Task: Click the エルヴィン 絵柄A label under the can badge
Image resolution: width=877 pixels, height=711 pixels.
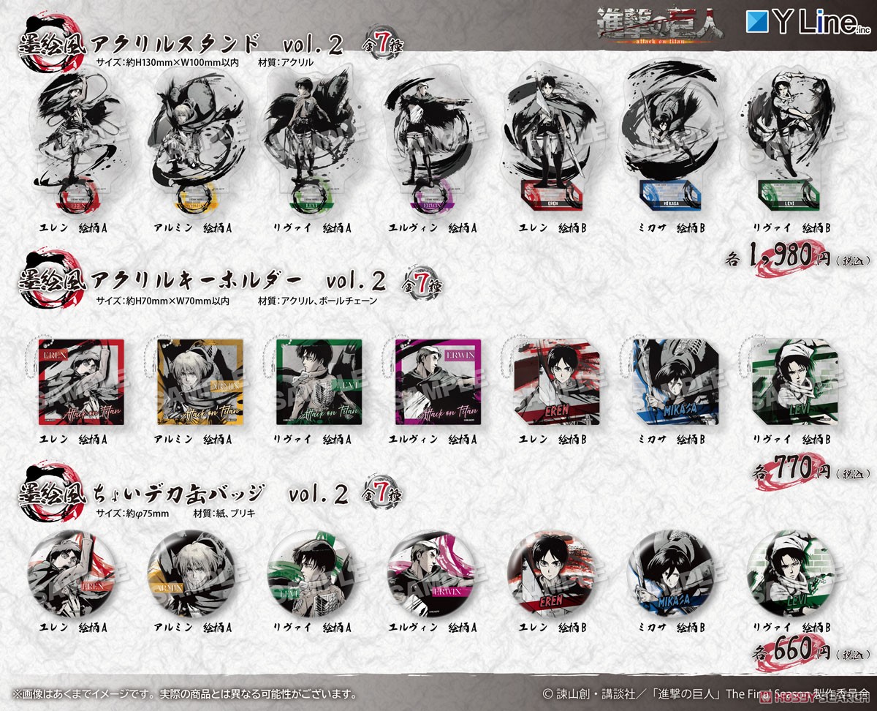Action: 433,627
